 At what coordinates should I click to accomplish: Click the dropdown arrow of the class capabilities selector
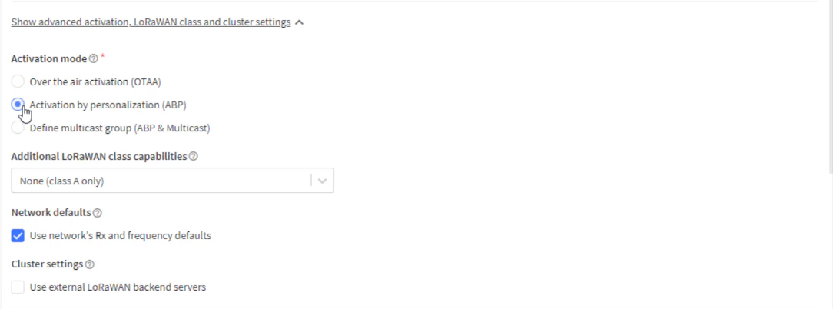coord(322,181)
